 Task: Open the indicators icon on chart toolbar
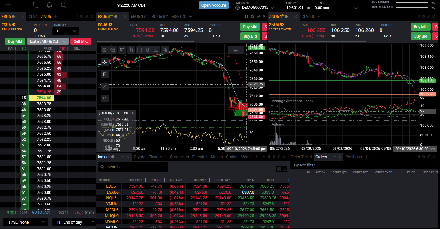156,50
